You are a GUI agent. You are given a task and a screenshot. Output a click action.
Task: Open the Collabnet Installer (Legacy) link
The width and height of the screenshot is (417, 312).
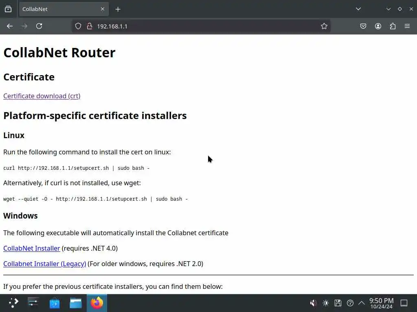click(x=45, y=264)
